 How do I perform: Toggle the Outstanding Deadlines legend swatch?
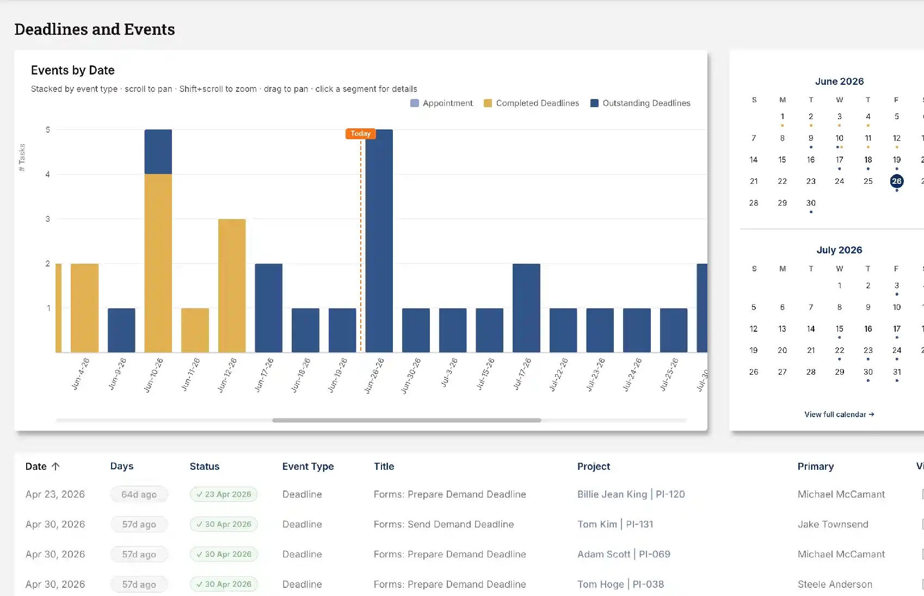tap(594, 103)
